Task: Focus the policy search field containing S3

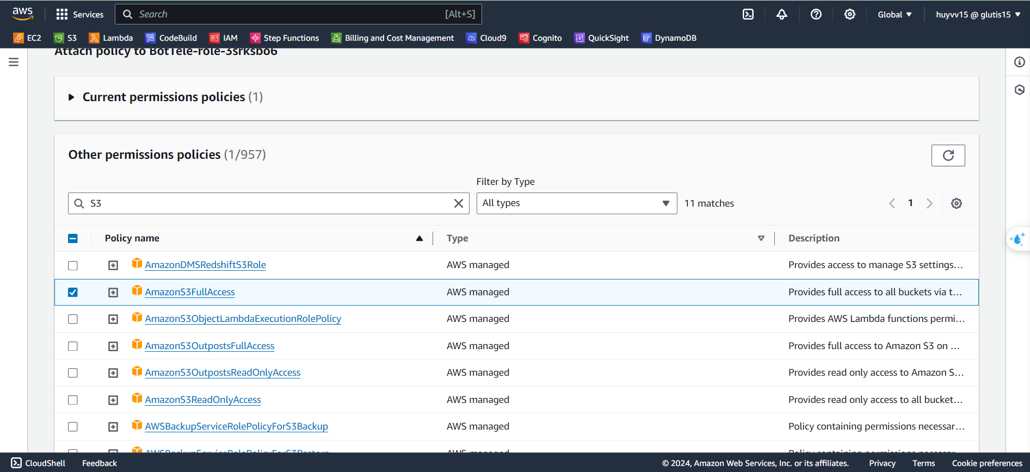Action: pos(269,203)
